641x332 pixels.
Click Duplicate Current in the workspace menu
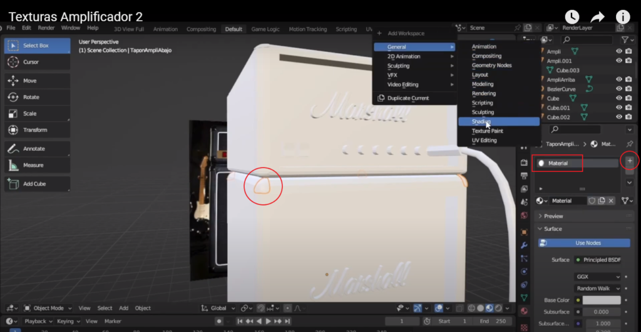coord(414,98)
